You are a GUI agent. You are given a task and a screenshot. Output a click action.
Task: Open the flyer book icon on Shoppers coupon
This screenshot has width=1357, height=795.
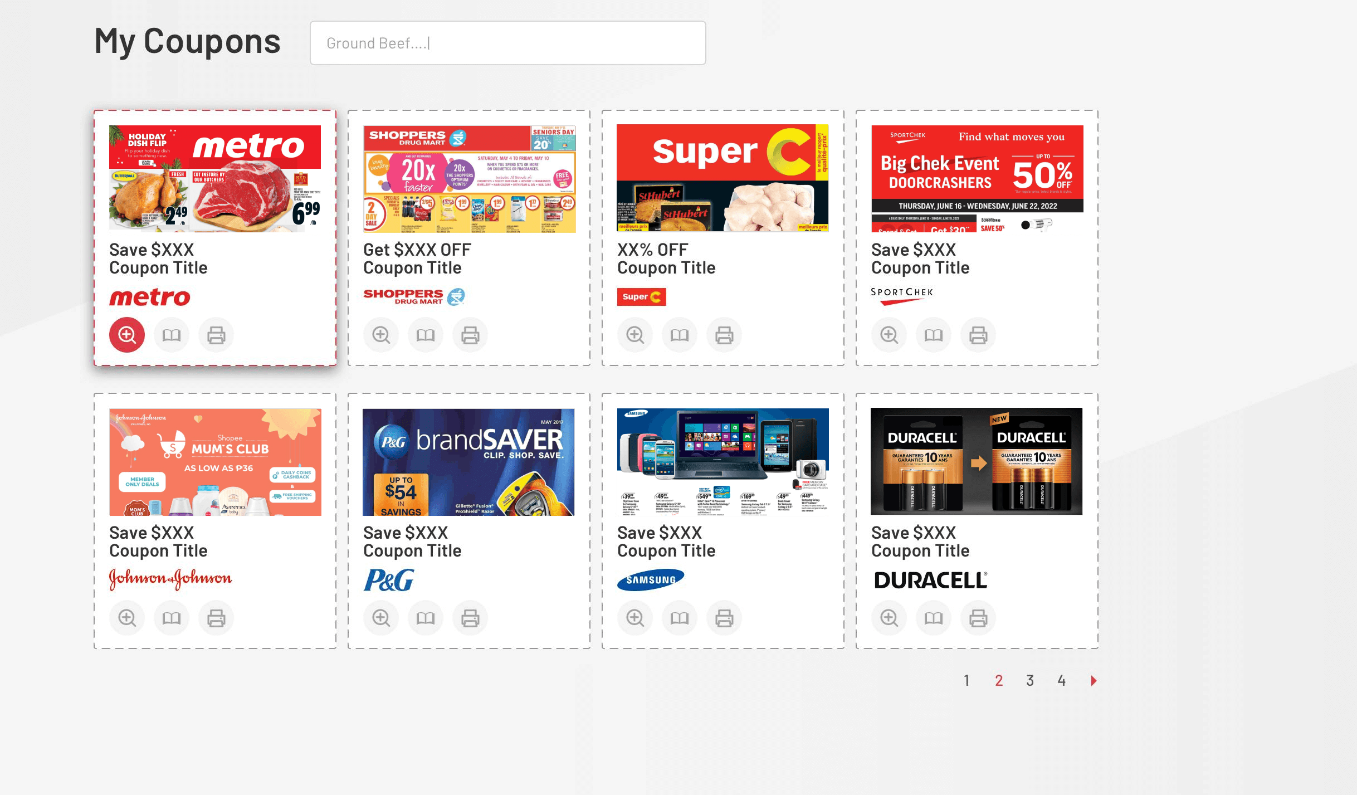pos(426,335)
